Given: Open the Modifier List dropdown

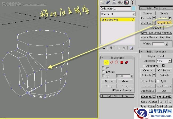Looking at the screenshot, I should click(118, 14).
